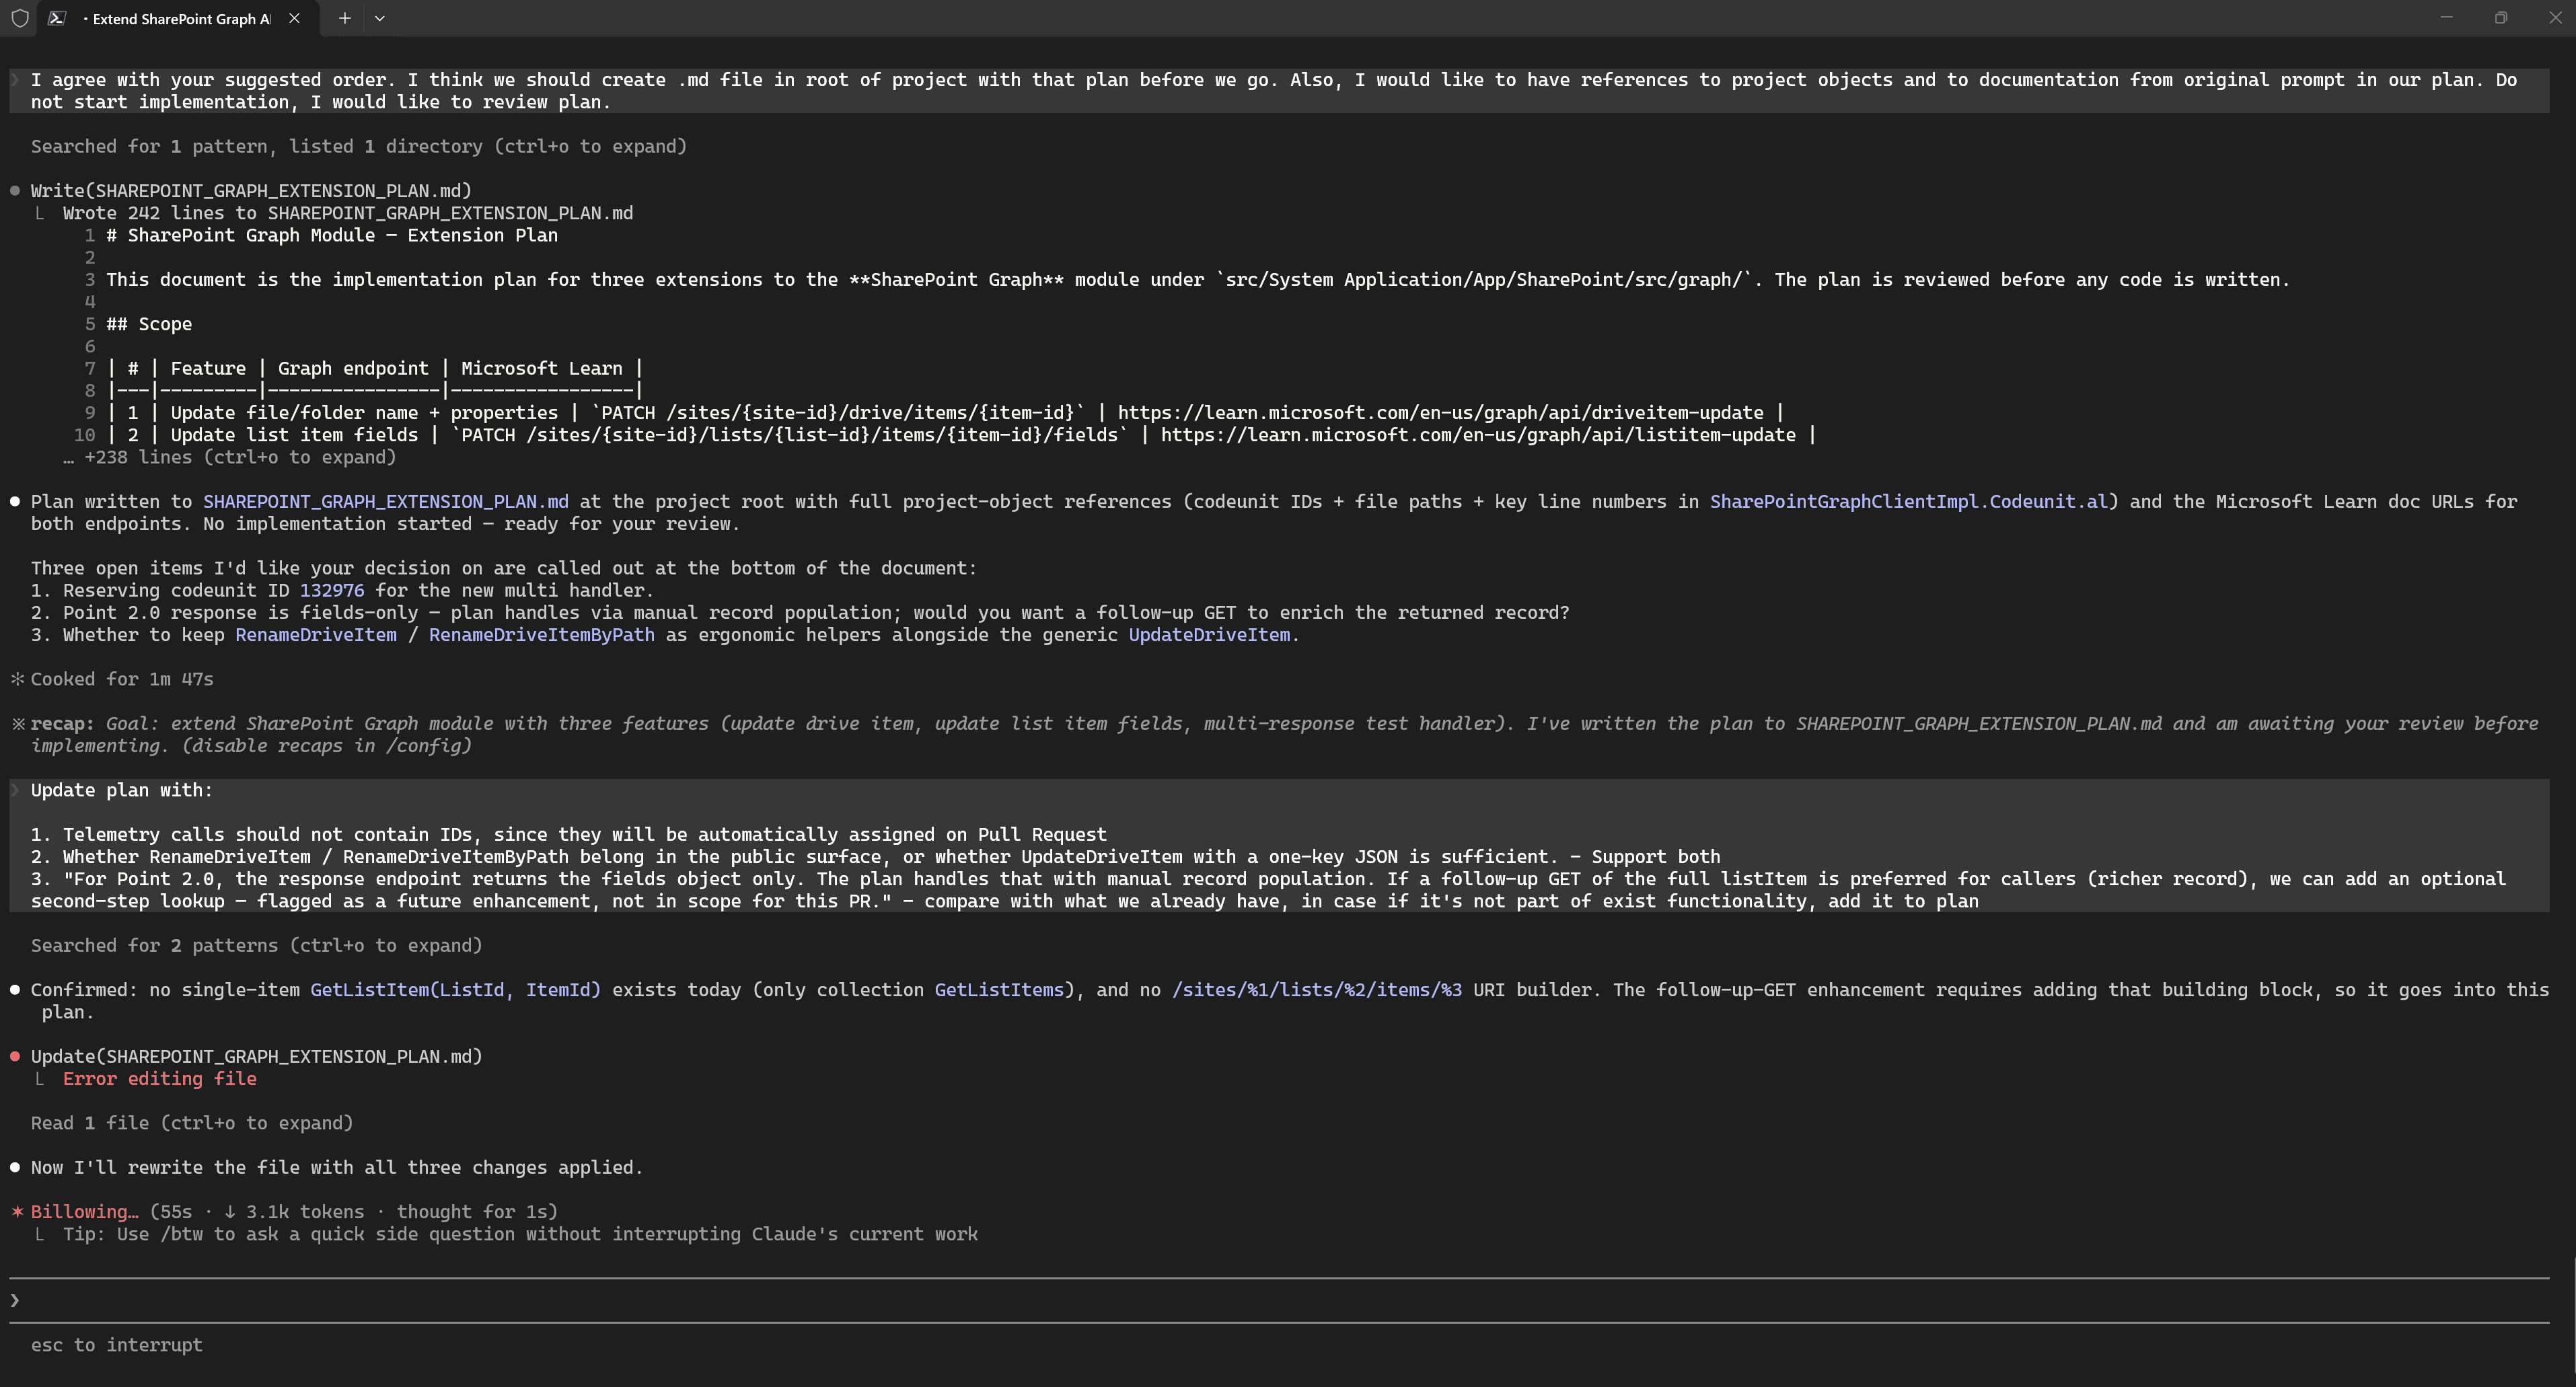Screen dimensions: 2576x1387
Task: Click the highlighted codeunit ID 132976
Action: (332, 591)
